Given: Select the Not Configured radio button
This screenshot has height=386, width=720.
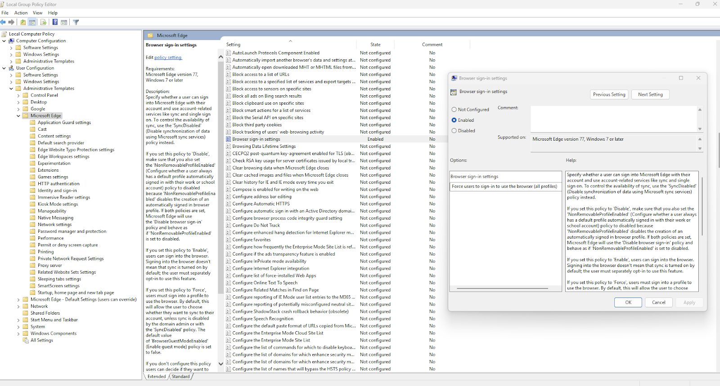Looking at the screenshot, I should point(454,110).
